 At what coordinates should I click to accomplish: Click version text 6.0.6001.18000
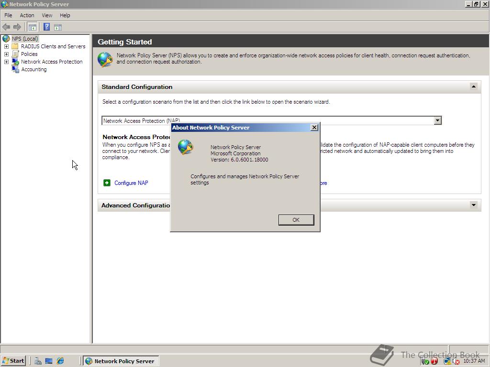pos(249,160)
